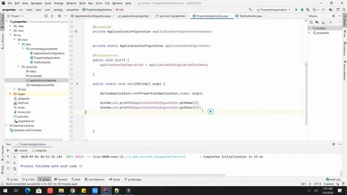
Task: Start debugging with the green bug icon
Action: pos(302,10)
